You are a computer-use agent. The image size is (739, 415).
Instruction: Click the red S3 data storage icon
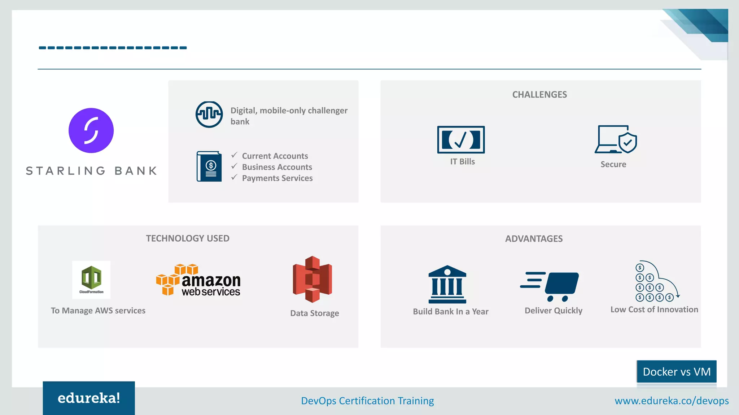coord(312,279)
